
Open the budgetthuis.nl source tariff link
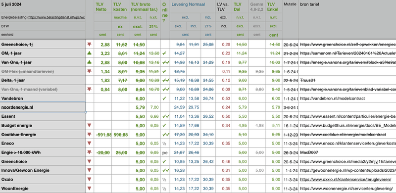348,126
